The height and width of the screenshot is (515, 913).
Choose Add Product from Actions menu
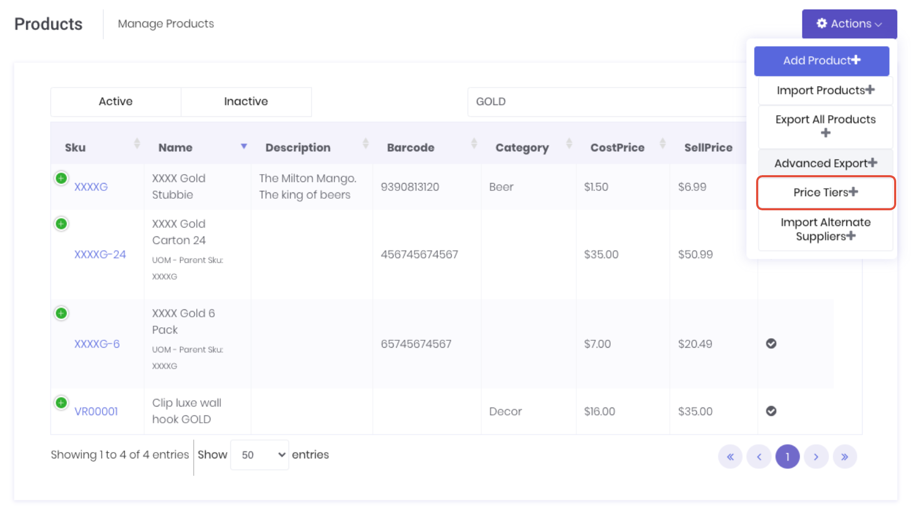point(822,61)
